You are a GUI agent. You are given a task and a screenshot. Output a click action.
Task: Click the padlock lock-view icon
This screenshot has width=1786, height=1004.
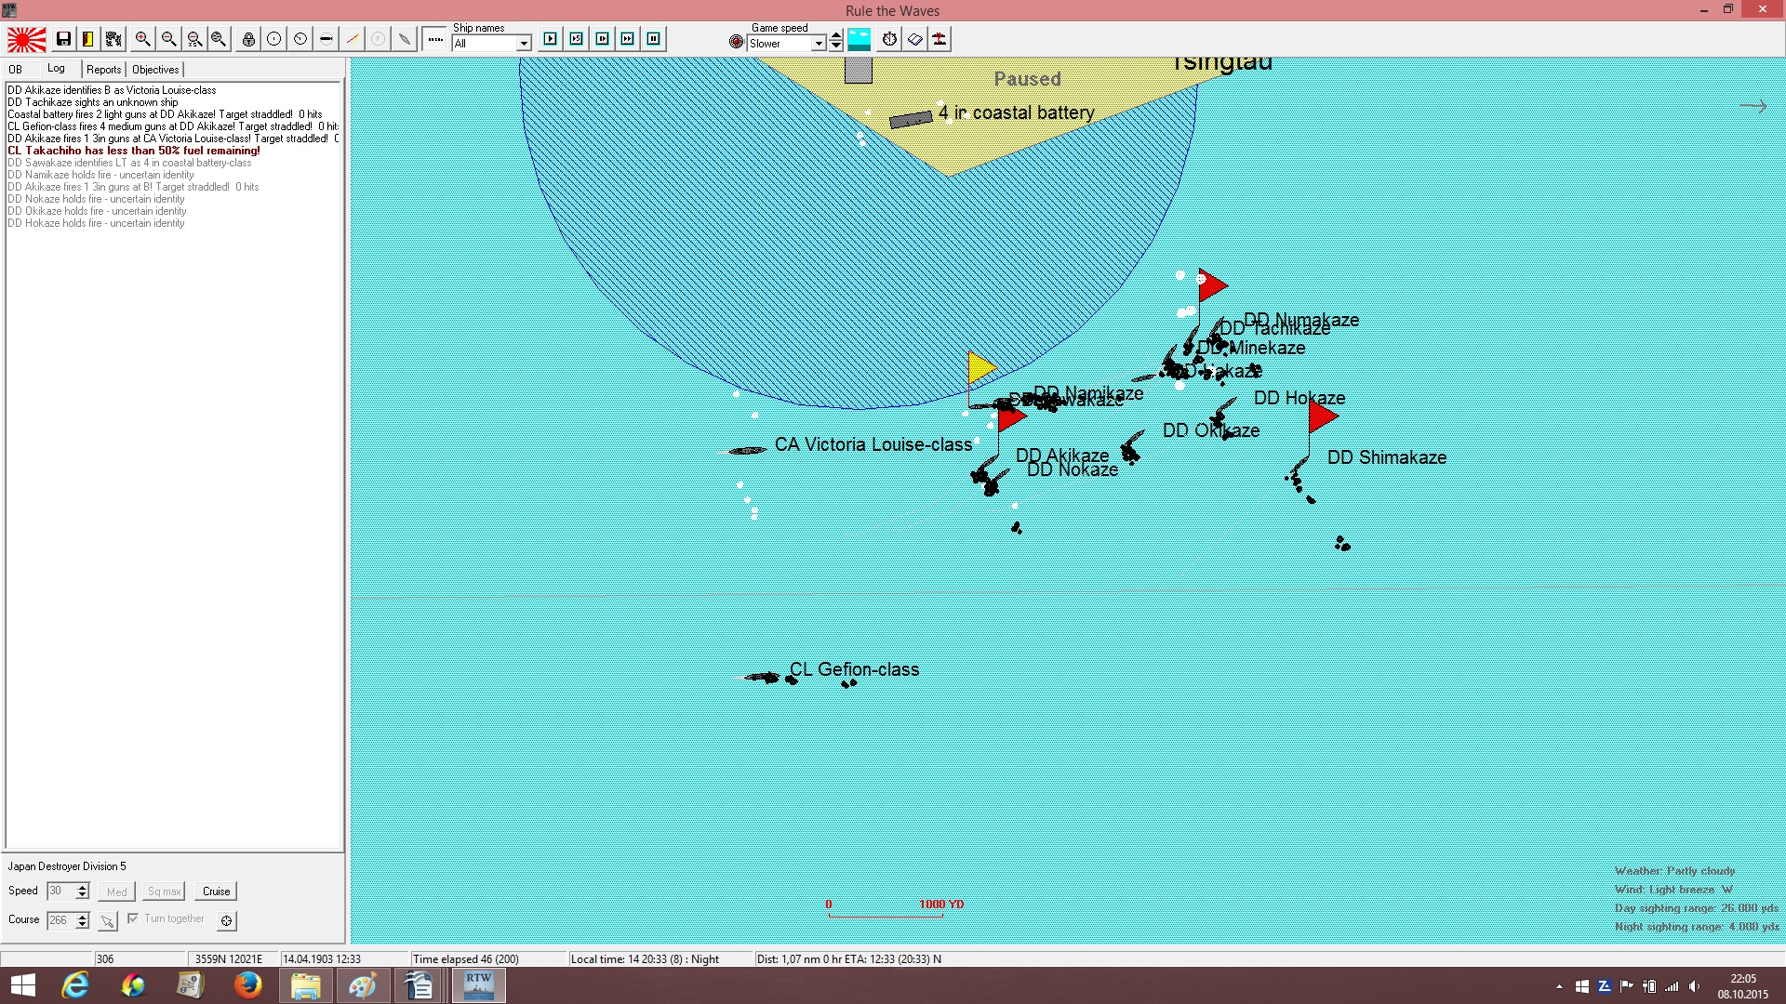[248, 39]
